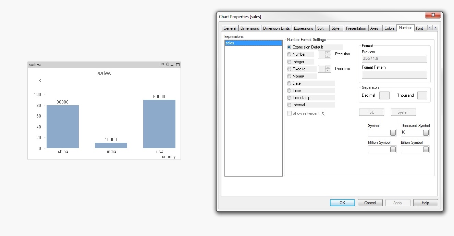This screenshot has height=236, width=454.
Task: Open the Million Symbol ellipsis button
Action: [393, 150]
